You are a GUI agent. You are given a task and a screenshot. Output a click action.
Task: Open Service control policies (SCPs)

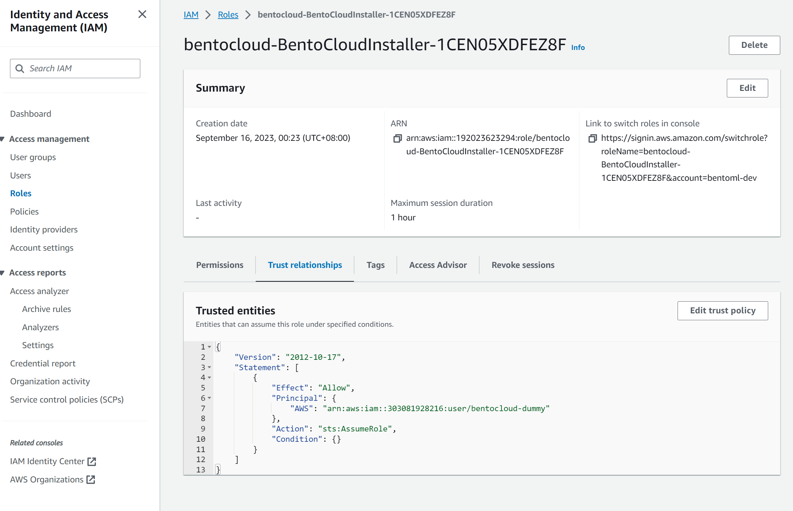[x=67, y=400]
